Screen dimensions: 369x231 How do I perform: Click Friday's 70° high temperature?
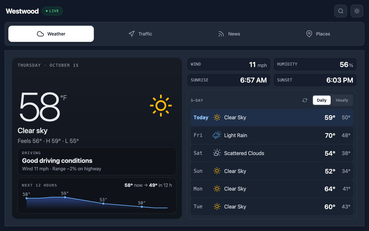[x=330, y=135]
